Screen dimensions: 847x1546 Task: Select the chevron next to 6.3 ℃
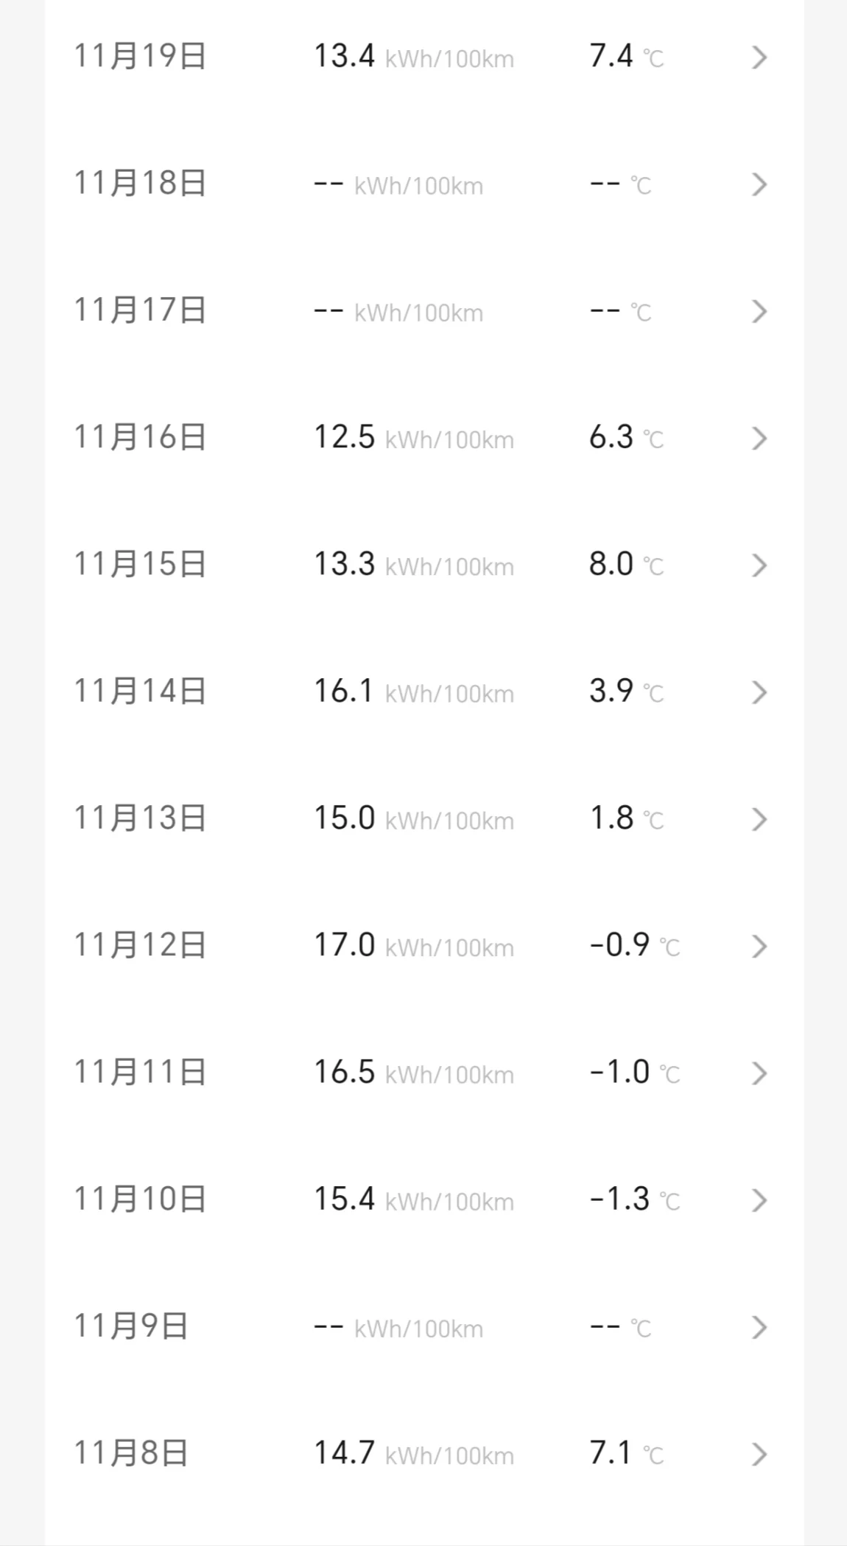pos(759,439)
